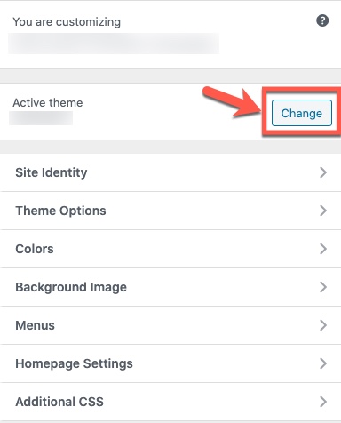The height and width of the screenshot is (423, 341).
Task: Click the Active theme label
Action: [x=48, y=103]
